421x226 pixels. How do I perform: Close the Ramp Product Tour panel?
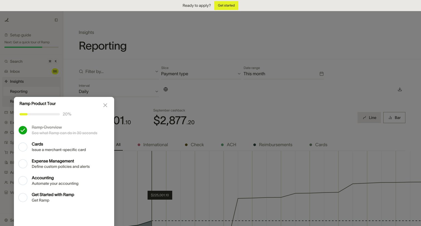click(105, 105)
